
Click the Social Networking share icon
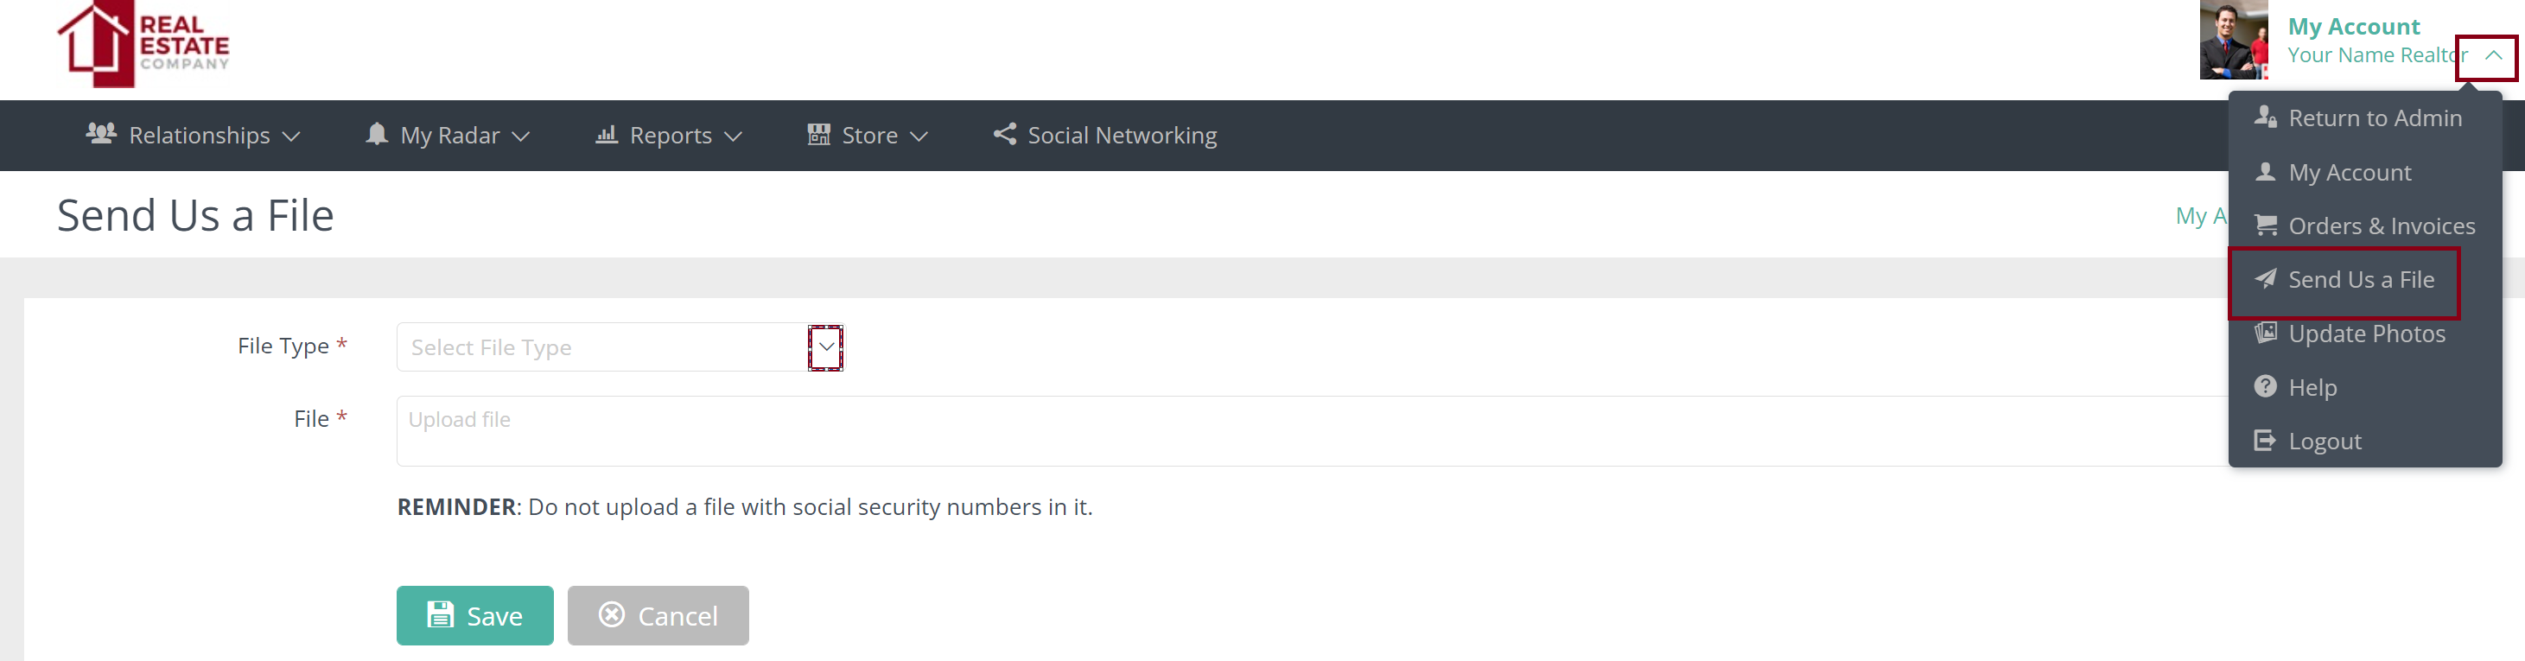coord(1004,134)
